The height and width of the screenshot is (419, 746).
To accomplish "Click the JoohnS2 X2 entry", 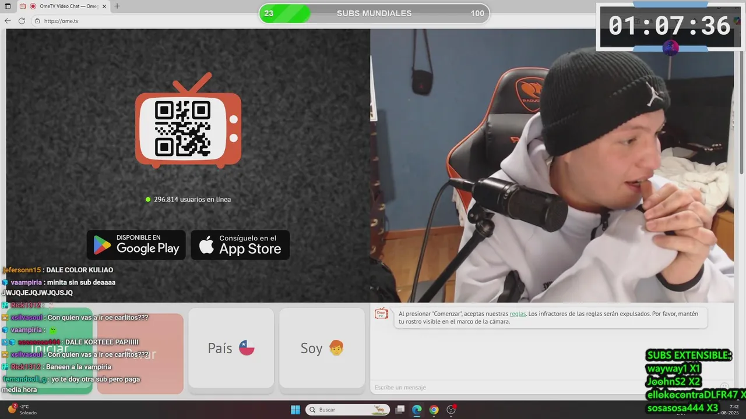I will point(674,382).
